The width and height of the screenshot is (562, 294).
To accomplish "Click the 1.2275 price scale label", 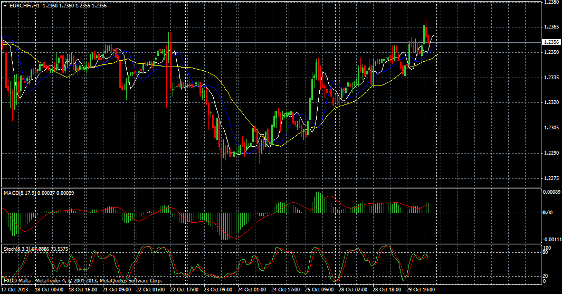I will coord(551,178).
